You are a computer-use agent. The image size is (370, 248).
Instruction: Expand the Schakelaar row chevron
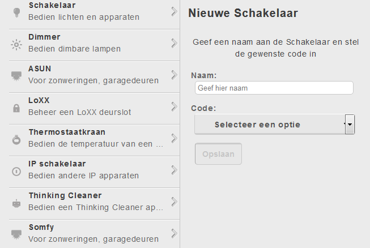[x=174, y=11]
